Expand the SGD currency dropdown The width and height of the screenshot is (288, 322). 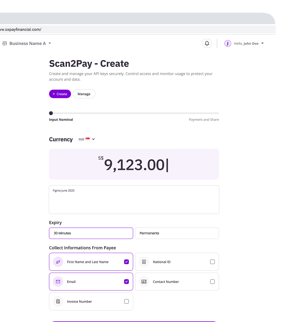click(87, 139)
